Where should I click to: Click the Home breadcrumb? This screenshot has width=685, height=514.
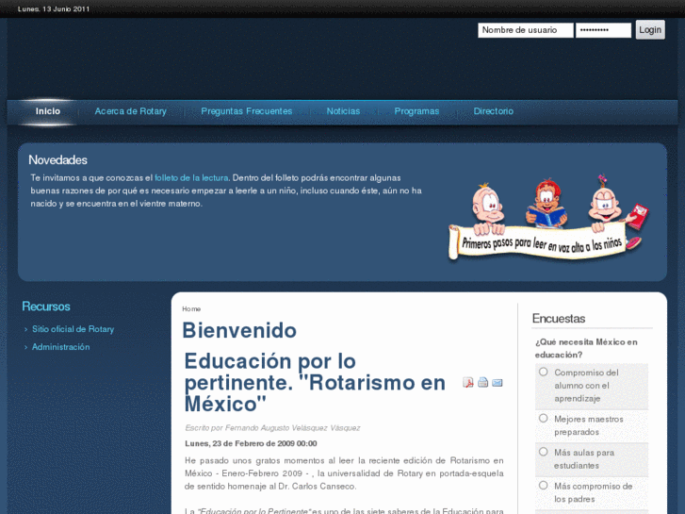click(191, 308)
